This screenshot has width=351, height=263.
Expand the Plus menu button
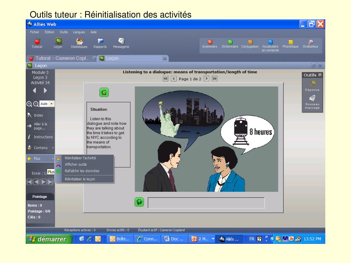click(40, 159)
